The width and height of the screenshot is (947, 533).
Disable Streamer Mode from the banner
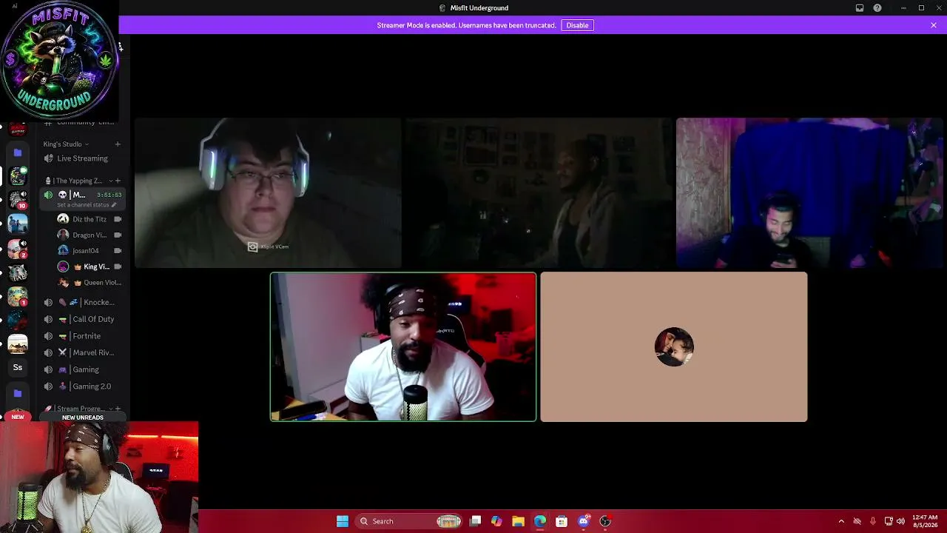pos(577,25)
